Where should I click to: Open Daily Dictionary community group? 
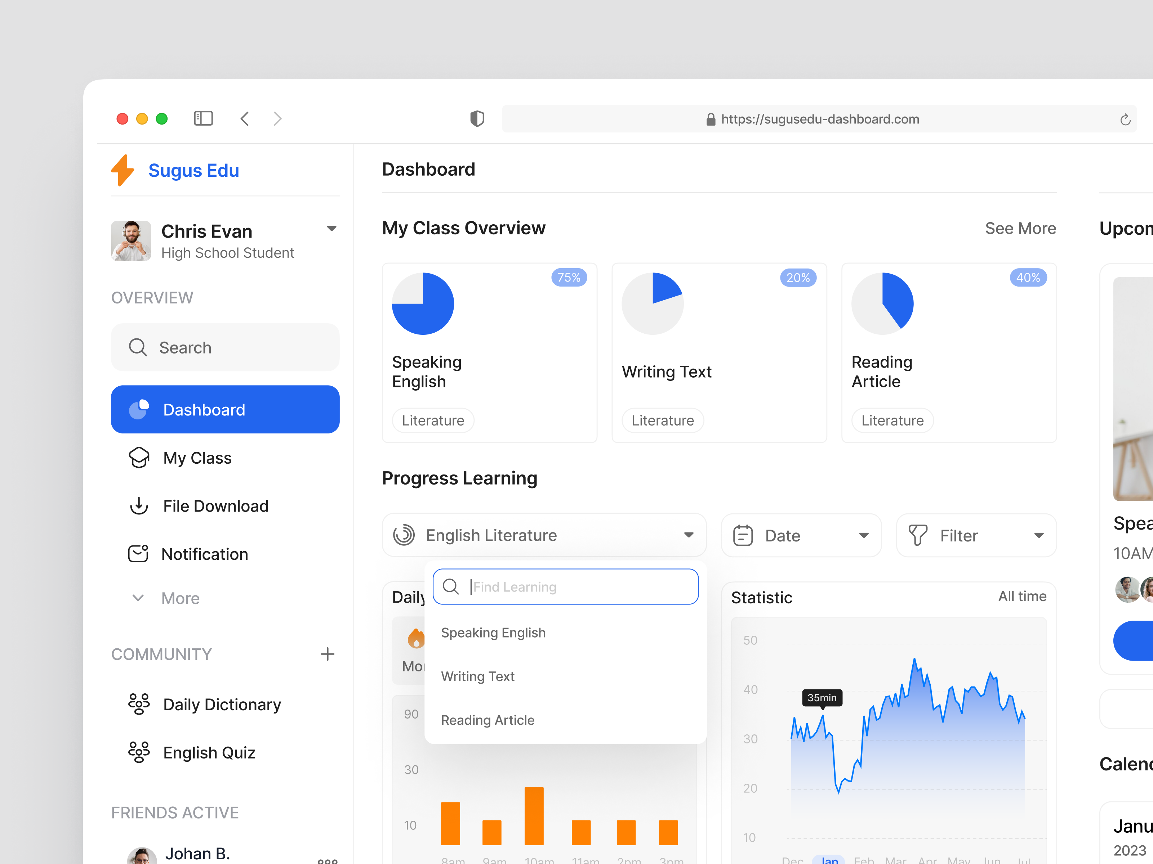coord(222,704)
